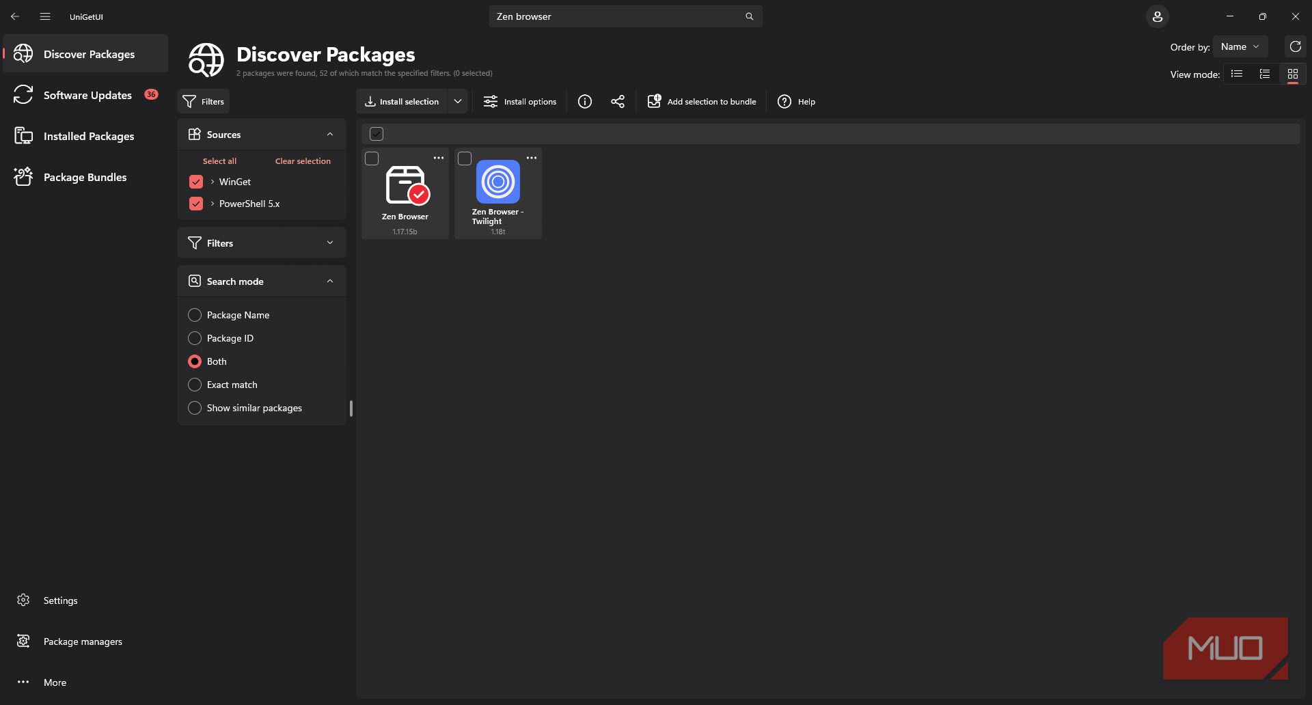Open the user account avatar
The image size is (1312, 705).
(1158, 16)
